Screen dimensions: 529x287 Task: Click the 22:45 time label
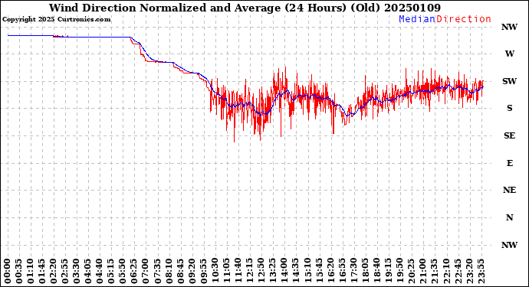(x=458, y=272)
